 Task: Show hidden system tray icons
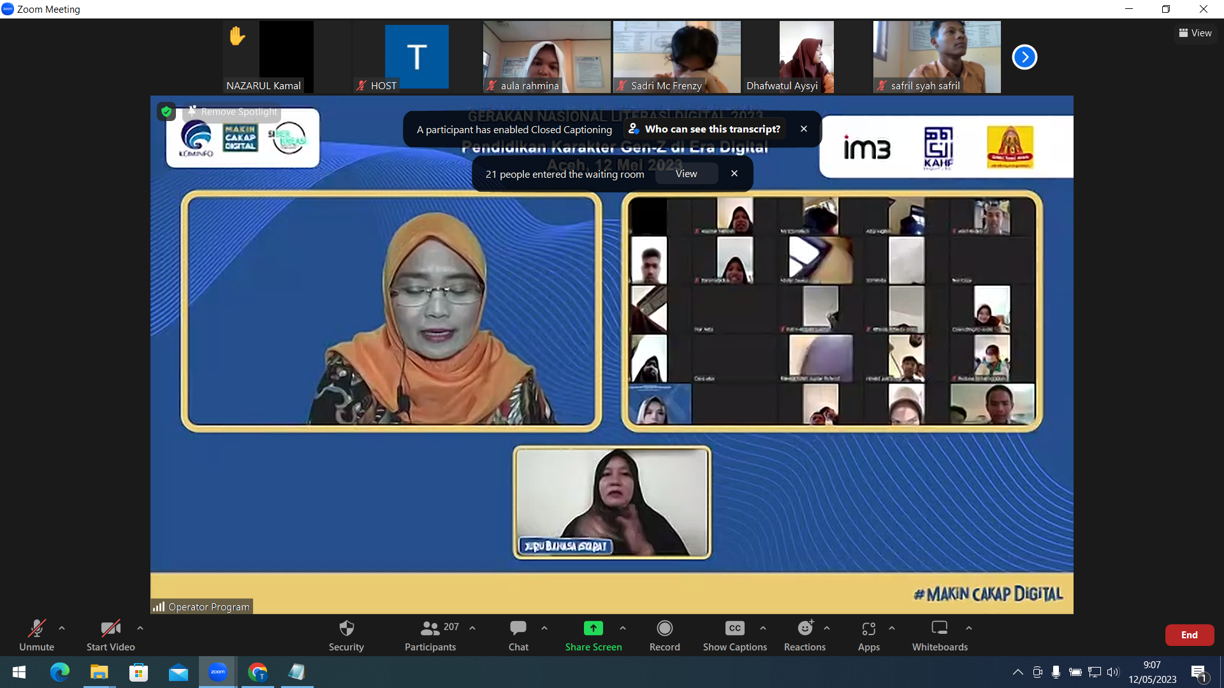pyautogui.click(x=1018, y=672)
